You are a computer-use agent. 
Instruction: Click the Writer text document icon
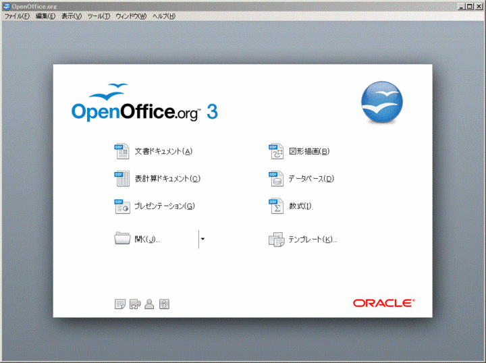122,151
